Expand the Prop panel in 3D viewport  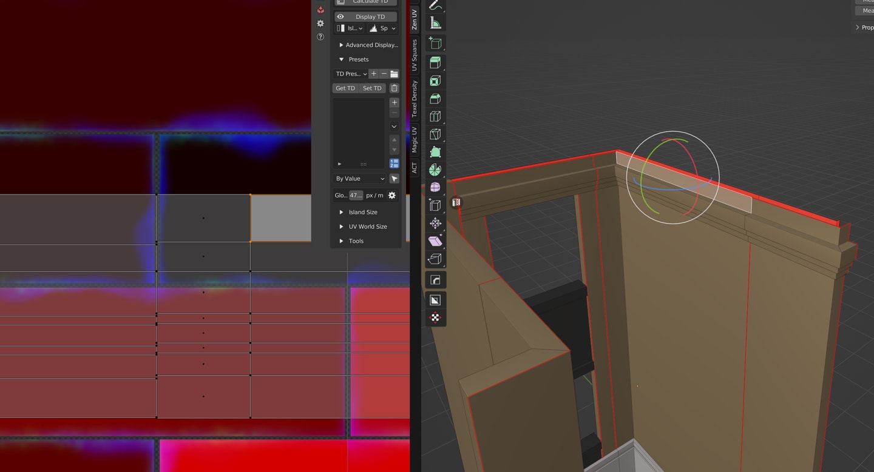click(864, 27)
